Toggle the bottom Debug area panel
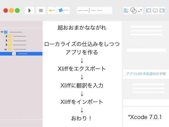 [155, 10]
